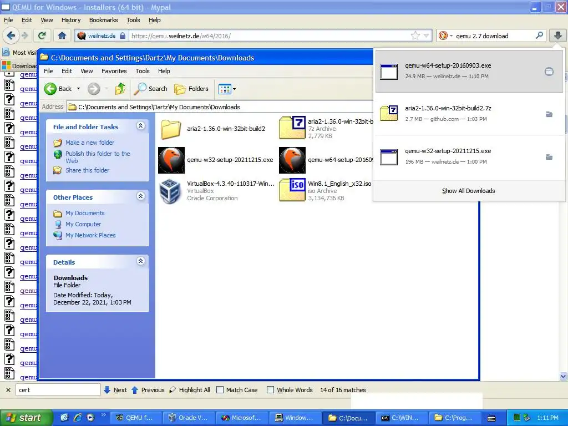Open the URL bar history dropdown
Image resolution: width=568 pixels, height=426 pixels.
tap(427, 35)
